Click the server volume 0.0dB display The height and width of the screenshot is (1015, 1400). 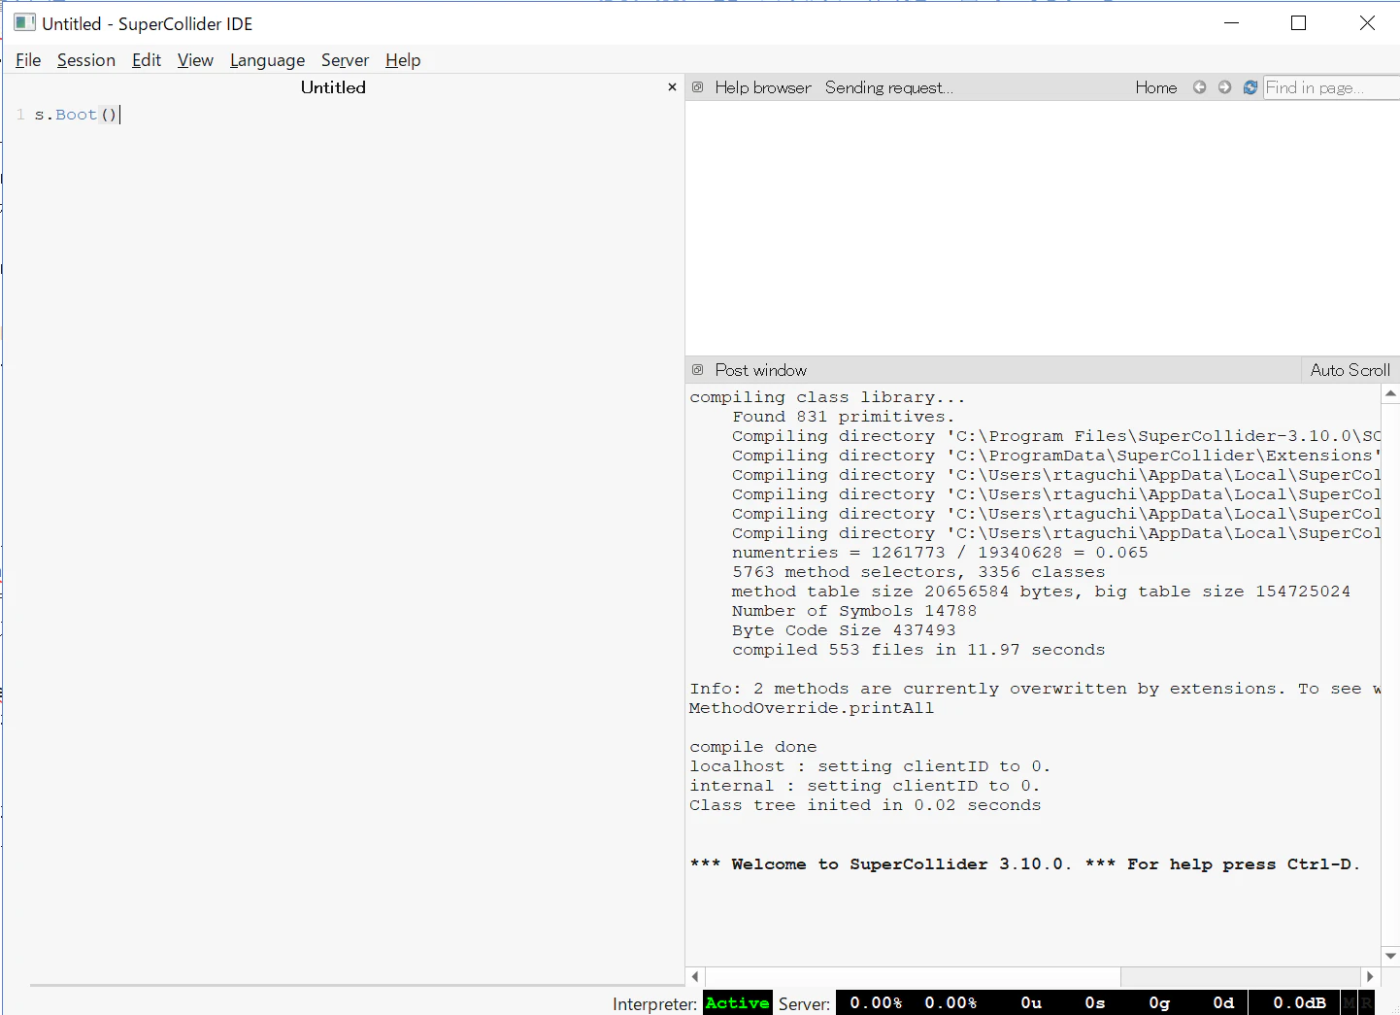pyautogui.click(x=1299, y=1003)
